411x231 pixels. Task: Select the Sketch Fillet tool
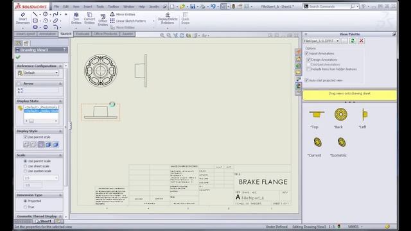coord(56,27)
